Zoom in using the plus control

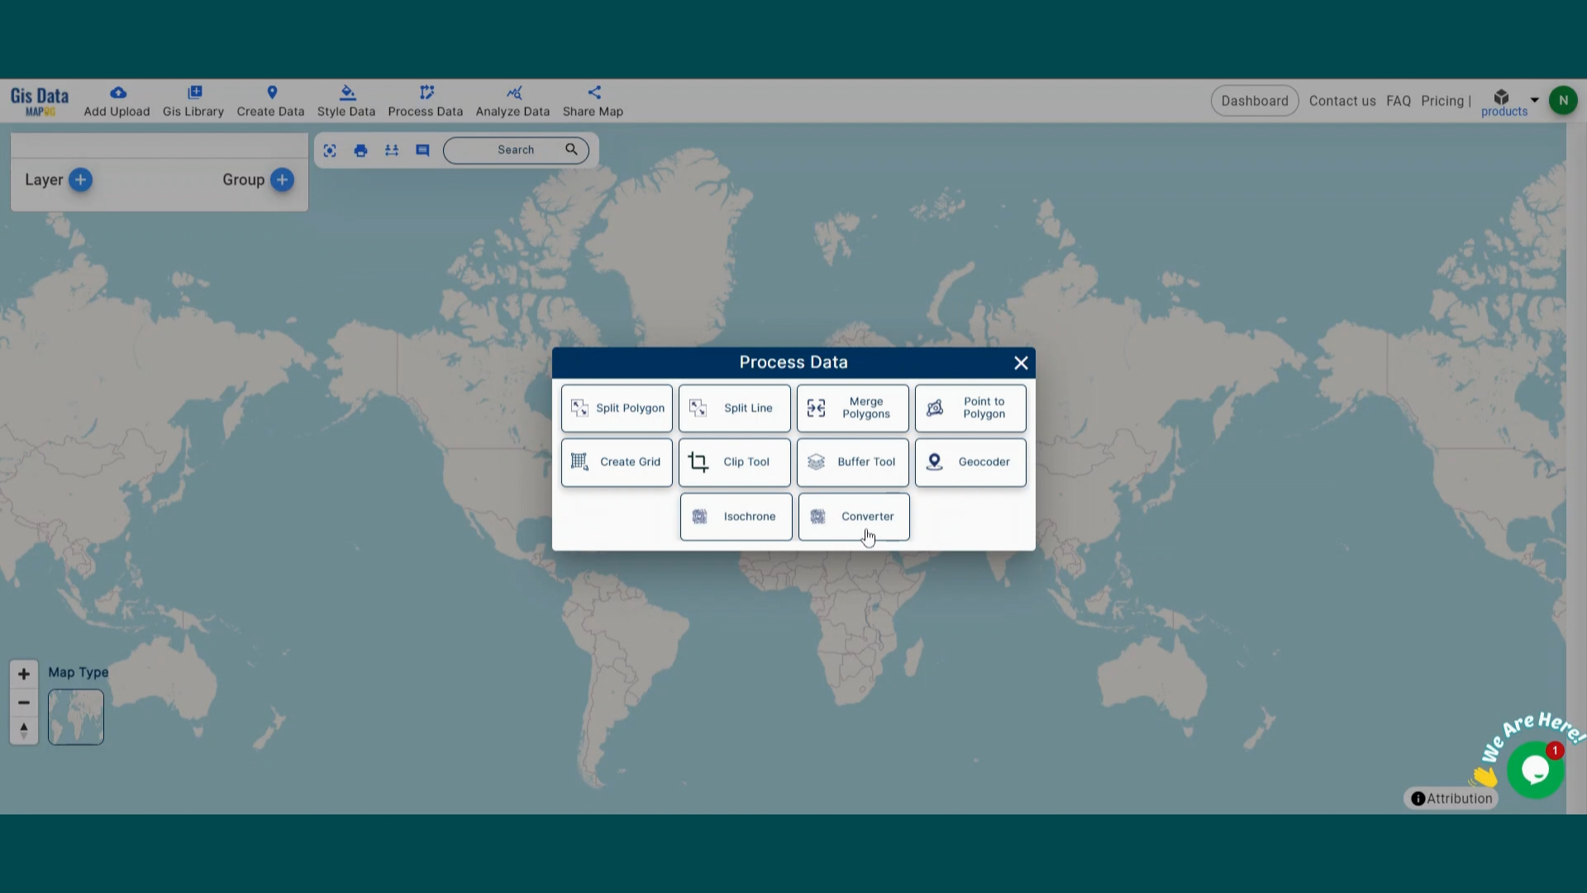coord(23,674)
